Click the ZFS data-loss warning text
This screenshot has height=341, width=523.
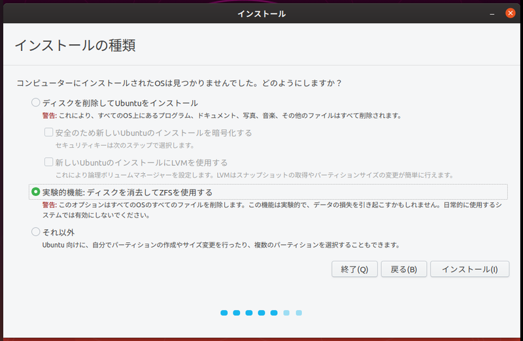[x=272, y=210]
